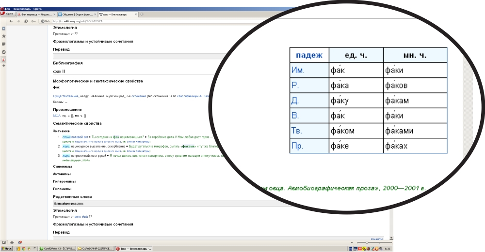Open the 'Им.' case link
This screenshot has height=252, width=485.
[x=298, y=70]
